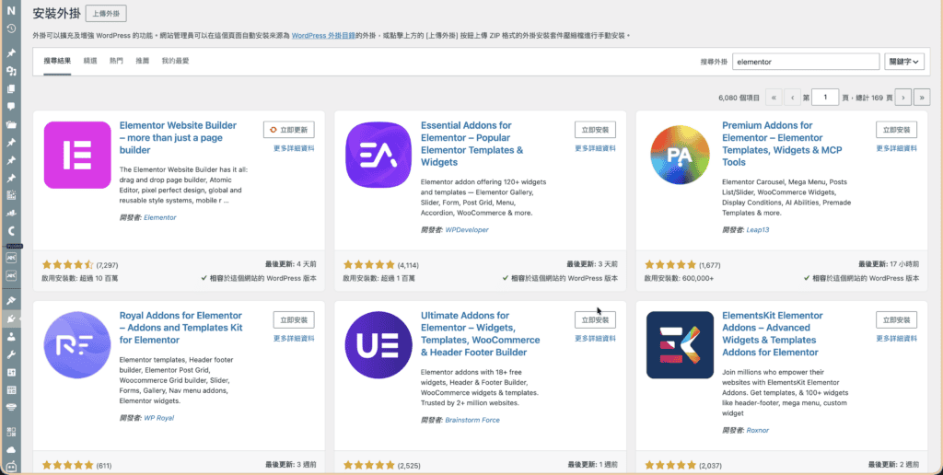Open the crescent C sidebar icon
This screenshot has height=475, width=943.
[11, 231]
